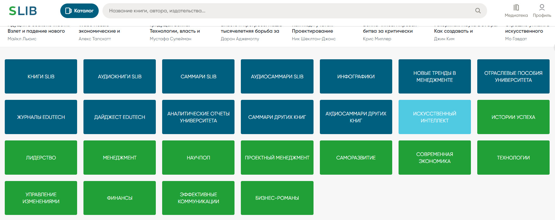Open the Каталог menu button
The image size is (555, 220).
pyautogui.click(x=79, y=11)
